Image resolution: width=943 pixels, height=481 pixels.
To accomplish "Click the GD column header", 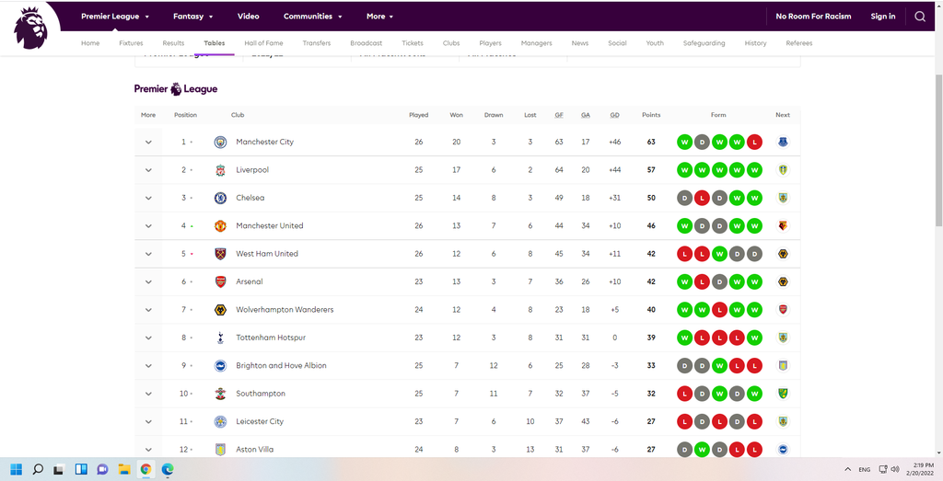I will 614,115.
